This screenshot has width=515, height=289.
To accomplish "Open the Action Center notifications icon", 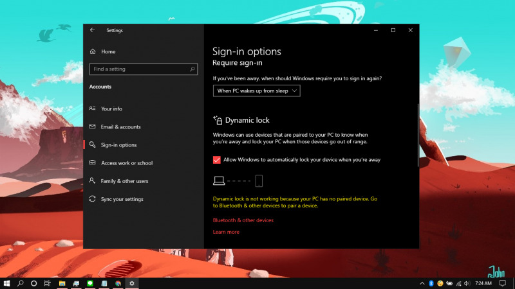I will [503, 283].
